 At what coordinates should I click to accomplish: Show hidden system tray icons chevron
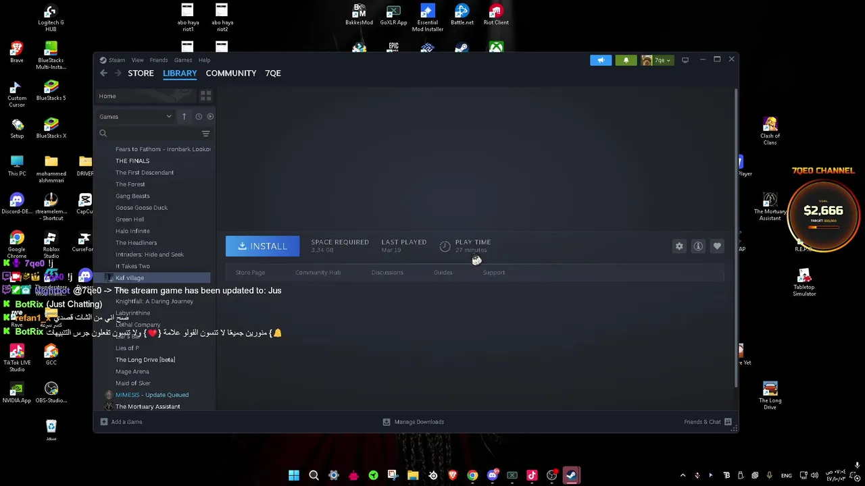pyautogui.click(x=683, y=475)
